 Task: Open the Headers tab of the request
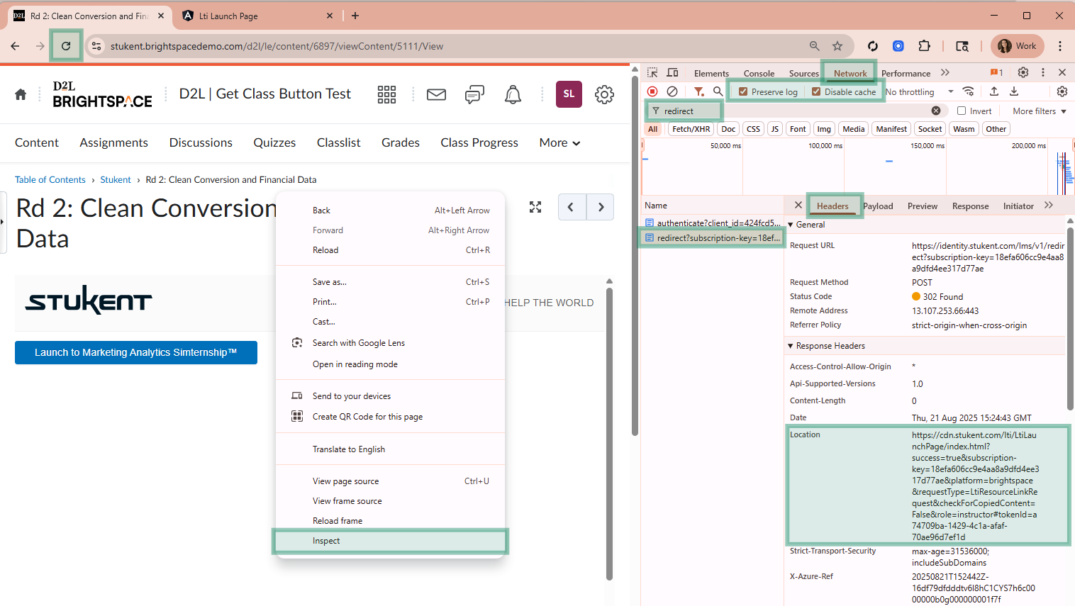click(x=832, y=206)
